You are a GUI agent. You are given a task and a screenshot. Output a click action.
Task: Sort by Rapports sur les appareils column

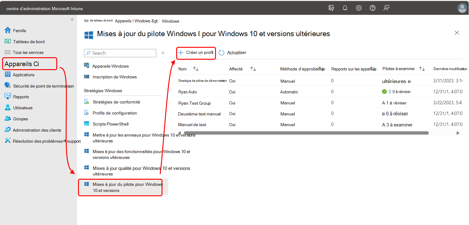(x=372, y=69)
